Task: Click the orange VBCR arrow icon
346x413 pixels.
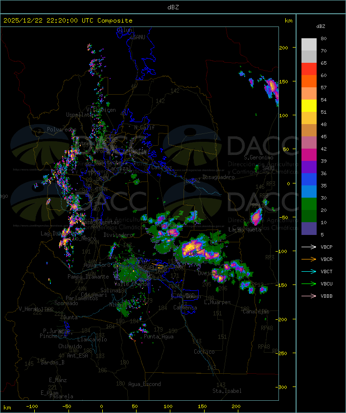Action: pyautogui.click(x=309, y=259)
